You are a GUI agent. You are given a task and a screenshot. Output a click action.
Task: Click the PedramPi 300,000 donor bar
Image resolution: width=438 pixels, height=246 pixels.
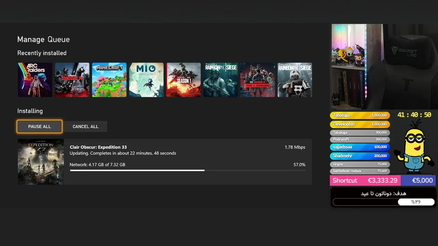[x=360, y=139]
